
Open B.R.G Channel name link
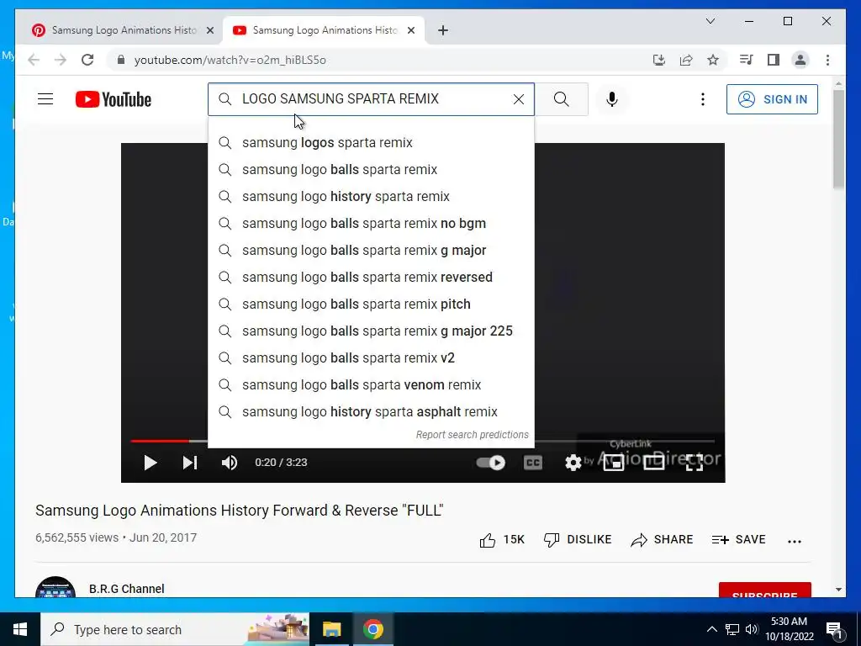point(127,589)
